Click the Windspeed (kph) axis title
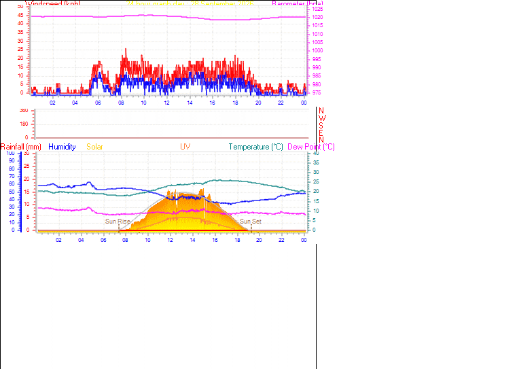The width and height of the screenshot is (517, 369). pyautogui.click(x=53, y=3)
